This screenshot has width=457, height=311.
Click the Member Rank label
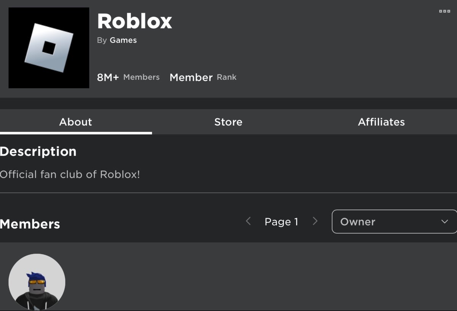coord(203,77)
